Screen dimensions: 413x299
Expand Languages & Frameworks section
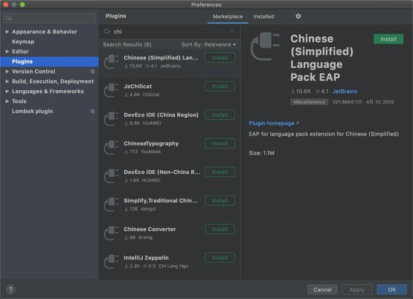[7, 91]
